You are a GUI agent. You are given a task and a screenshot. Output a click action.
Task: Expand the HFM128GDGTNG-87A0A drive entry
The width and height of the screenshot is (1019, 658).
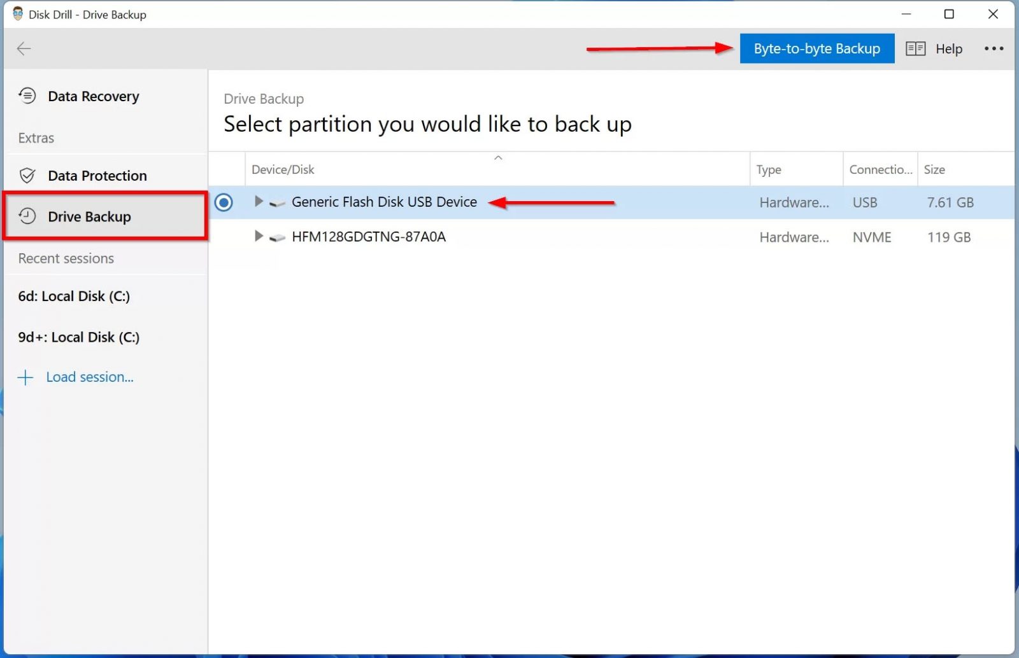pyautogui.click(x=258, y=236)
